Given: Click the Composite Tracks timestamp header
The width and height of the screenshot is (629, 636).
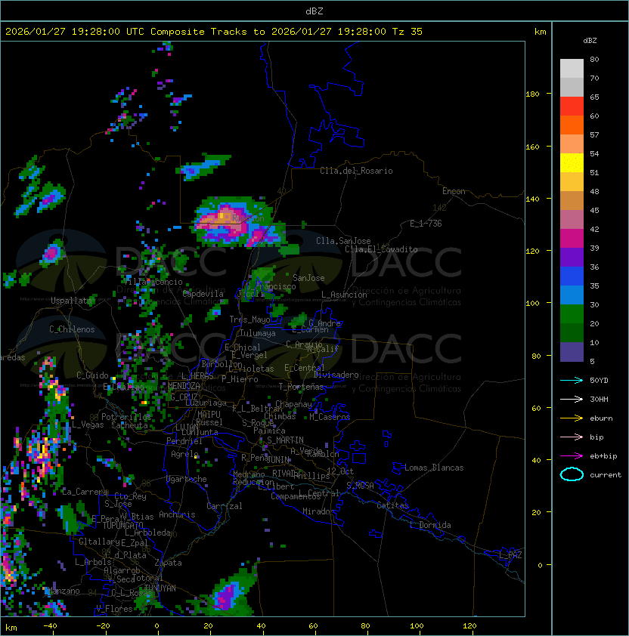Looking at the screenshot, I should (214, 32).
